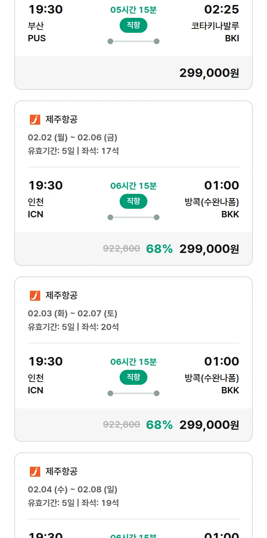Image resolution: width=267 pixels, height=538 pixels.
Task: Tap the 직항 badge on the 02.02 Bangkok flight
Action: [133, 201]
